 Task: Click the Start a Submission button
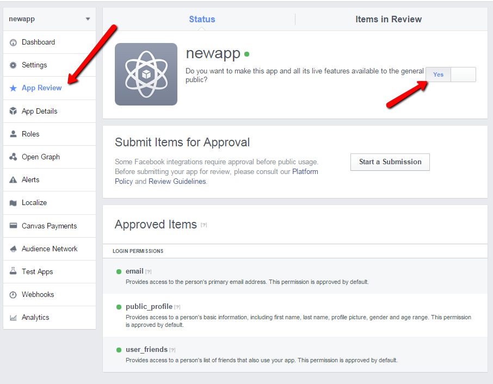pyautogui.click(x=390, y=162)
